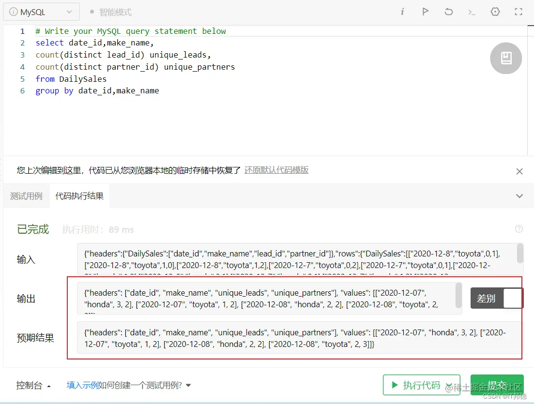Click the 执行代码 run code button
This screenshot has width=534, height=404.
[421, 385]
